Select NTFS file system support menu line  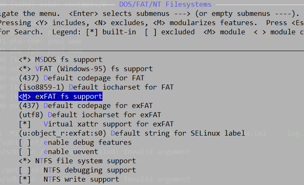click(x=77, y=161)
